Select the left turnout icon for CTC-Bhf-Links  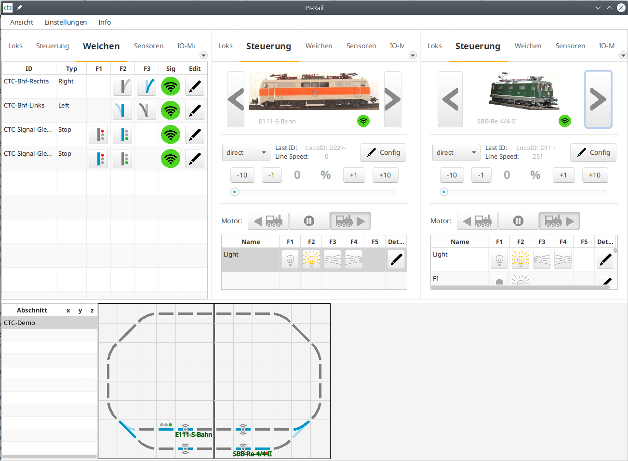click(122, 110)
